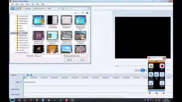This screenshot has height=102, width=182.
Task: Click the taskbar clock
Action: [x=166, y=100]
